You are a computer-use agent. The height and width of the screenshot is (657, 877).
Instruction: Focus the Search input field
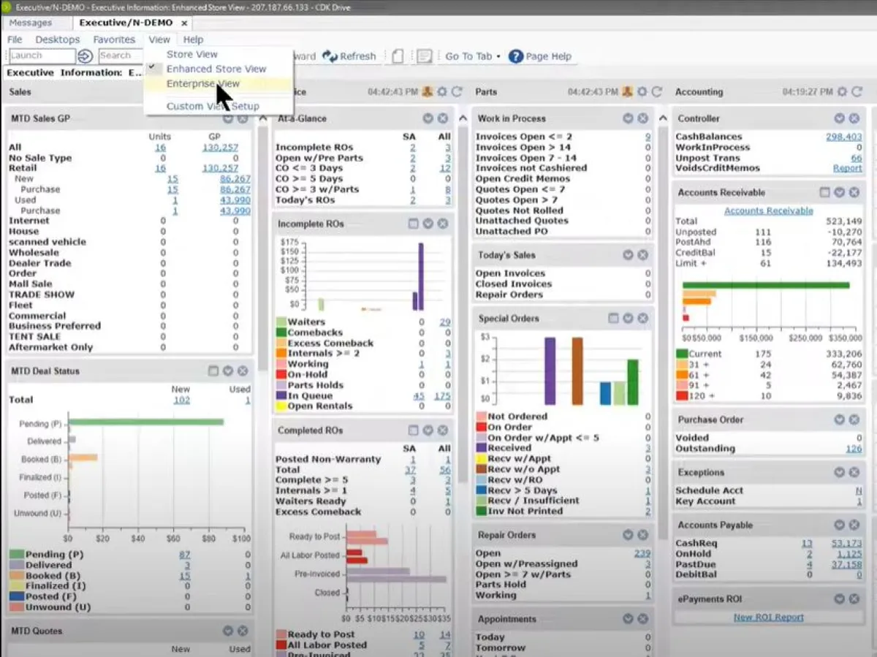tap(118, 56)
